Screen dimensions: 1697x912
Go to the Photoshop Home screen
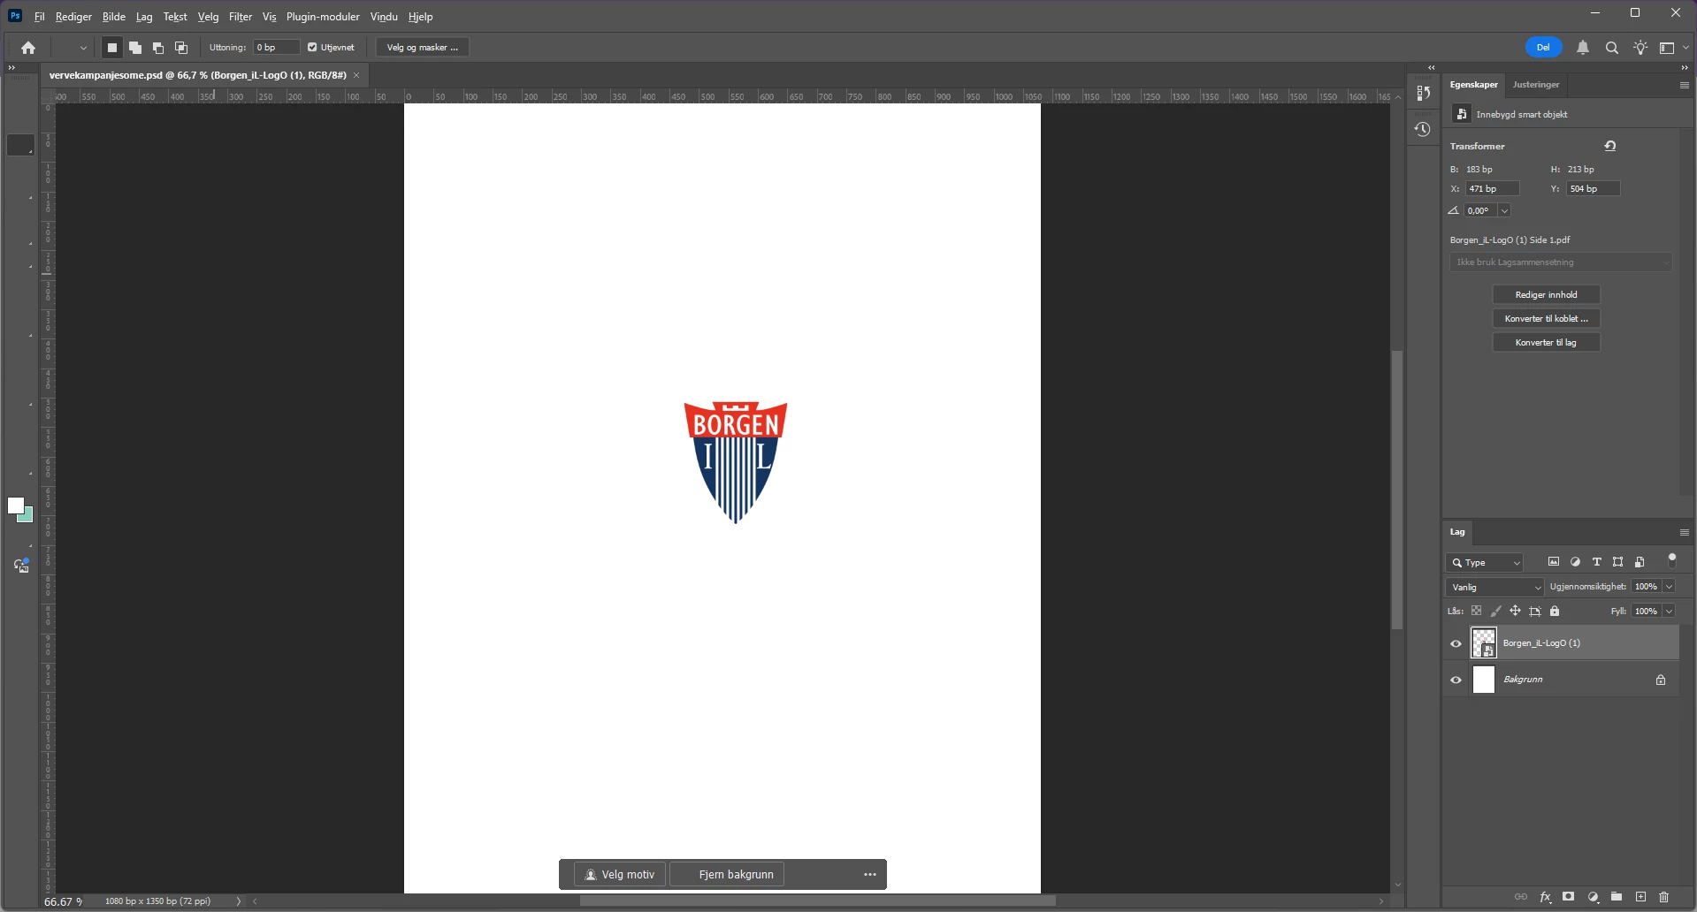(28, 48)
